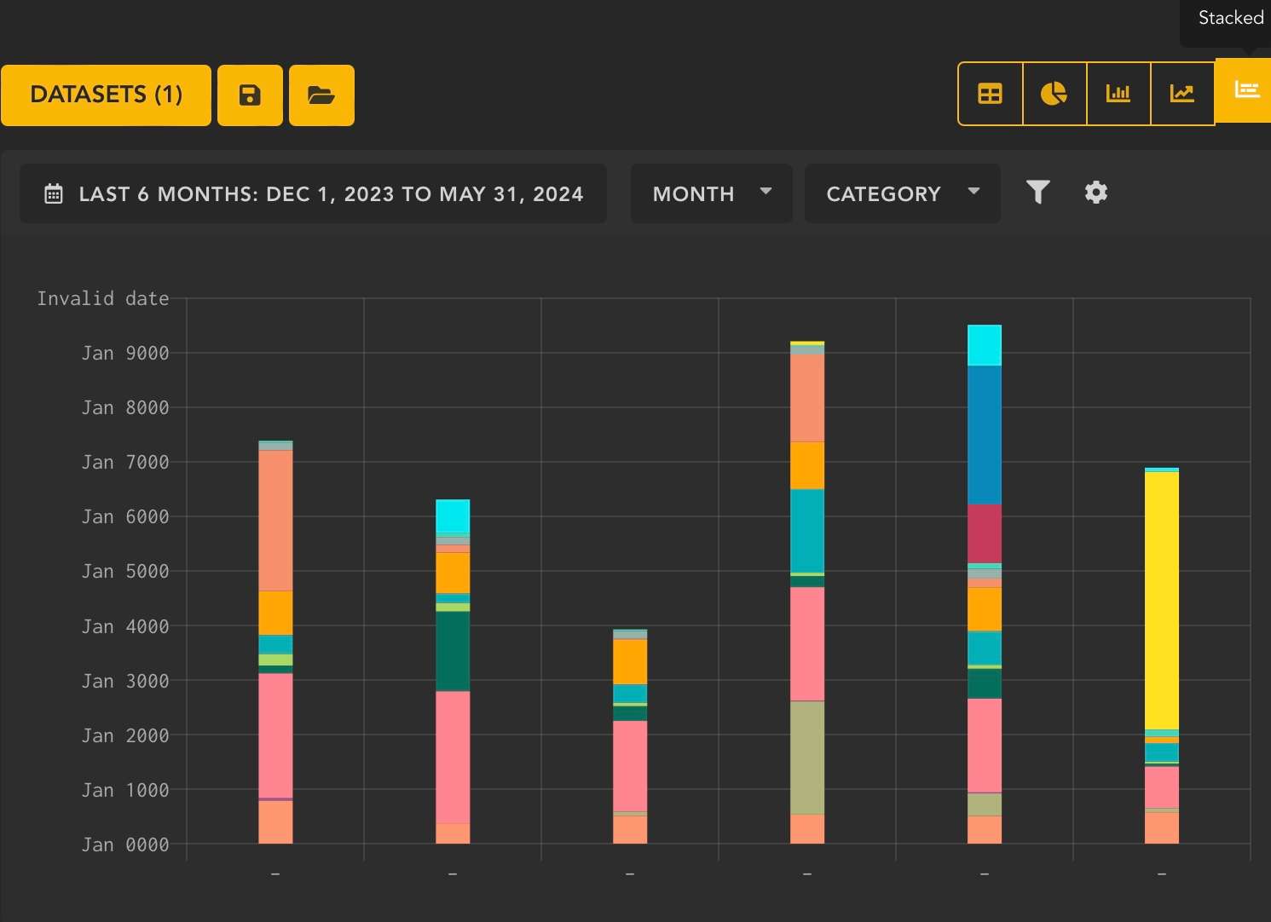Image resolution: width=1271 pixels, height=922 pixels.
Task: Click the crimson segment in the fifth bar
Action: point(985,533)
